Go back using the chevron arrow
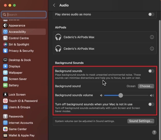The image size is (161, 140). point(54,5)
